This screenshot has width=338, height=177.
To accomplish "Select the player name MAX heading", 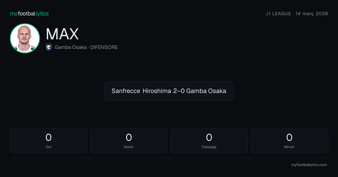I will (x=62, y=34).
